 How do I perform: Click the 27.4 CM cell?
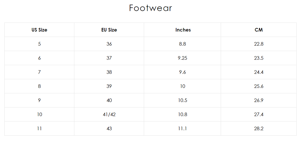tap(259, 114)
